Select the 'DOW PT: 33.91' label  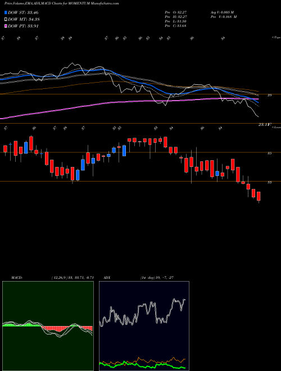(23, 26)
